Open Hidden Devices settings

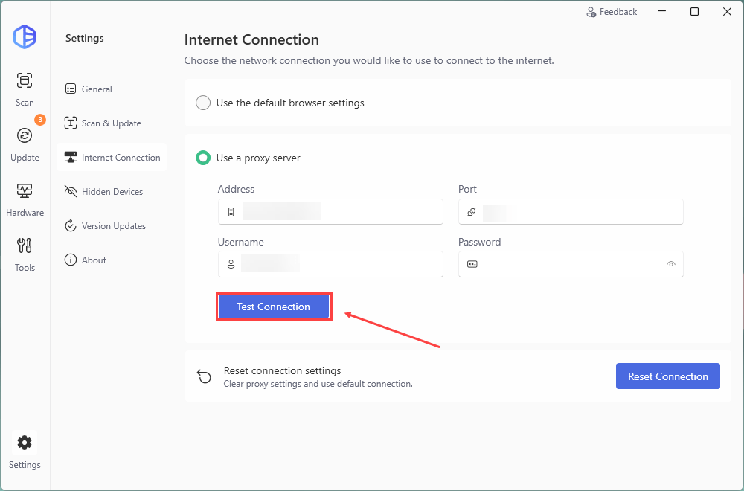tap(112, 192)
